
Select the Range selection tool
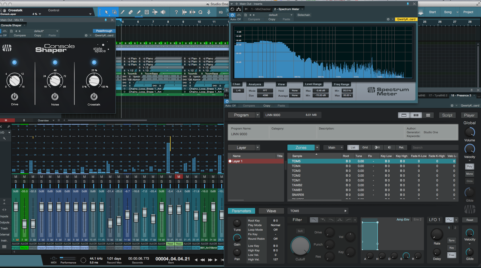[115, 12]
